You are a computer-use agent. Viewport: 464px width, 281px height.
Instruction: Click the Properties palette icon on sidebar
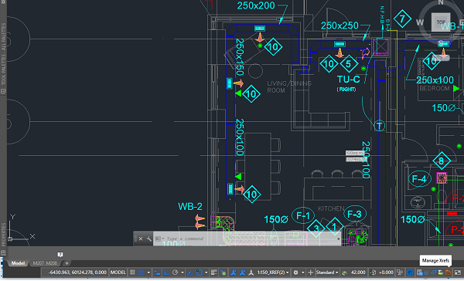click(x=3, y=252)
